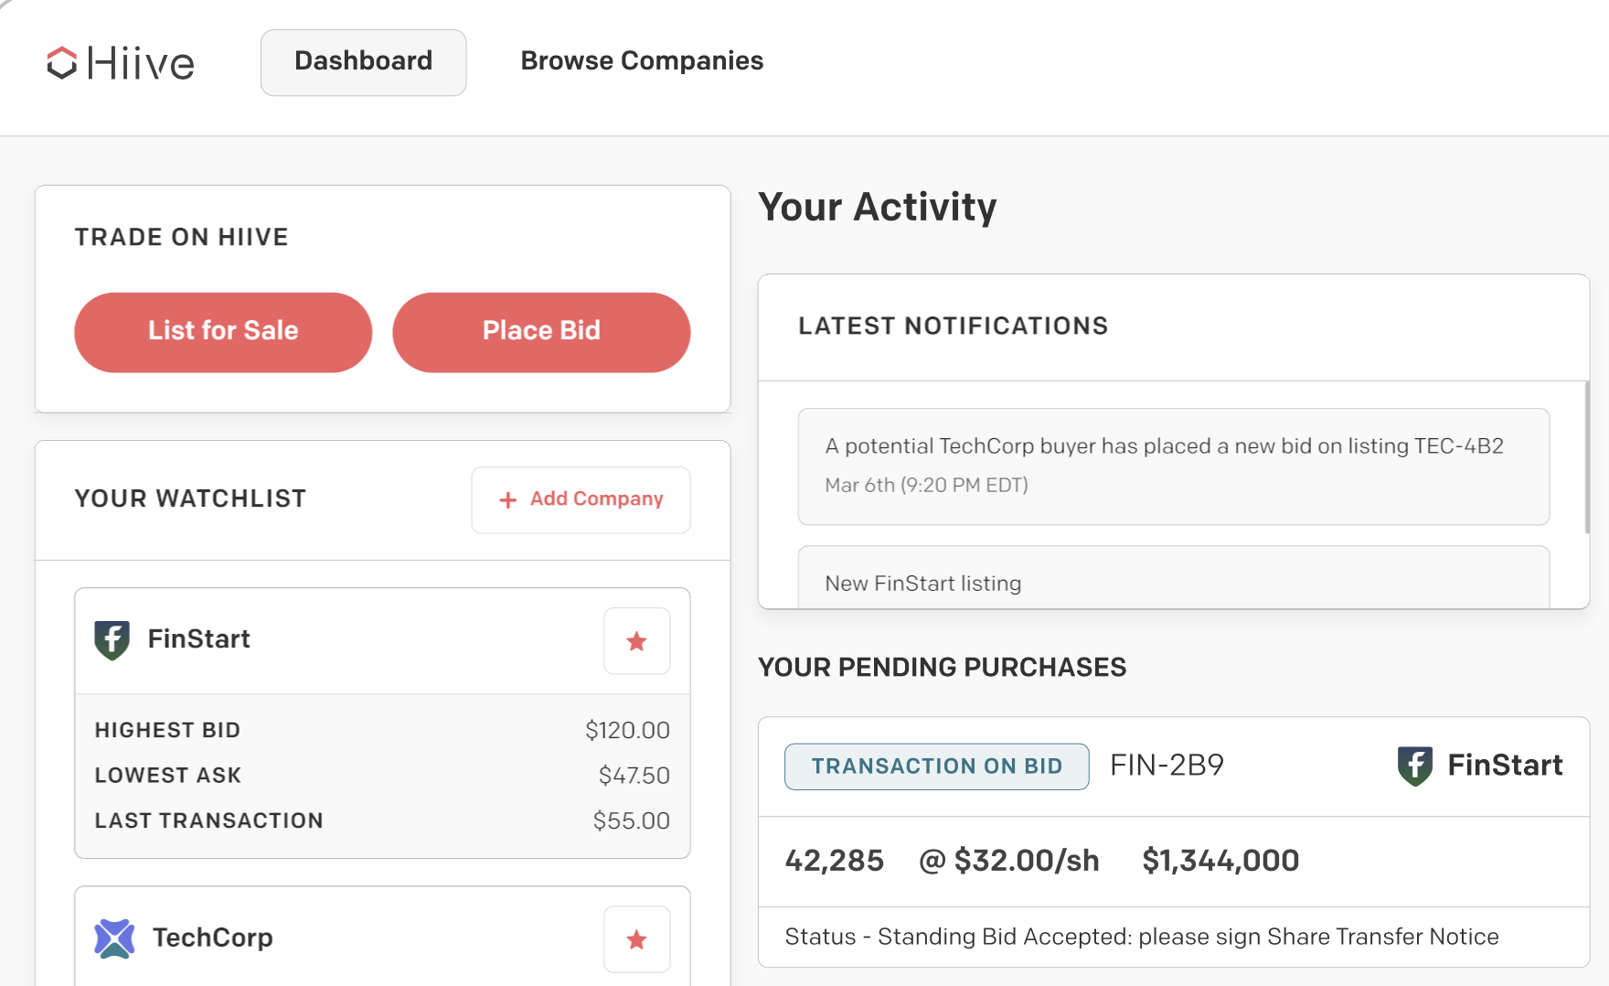1609x986 pixels.
Task: Click the Place Bid button
Action: (x=540, y=331)
